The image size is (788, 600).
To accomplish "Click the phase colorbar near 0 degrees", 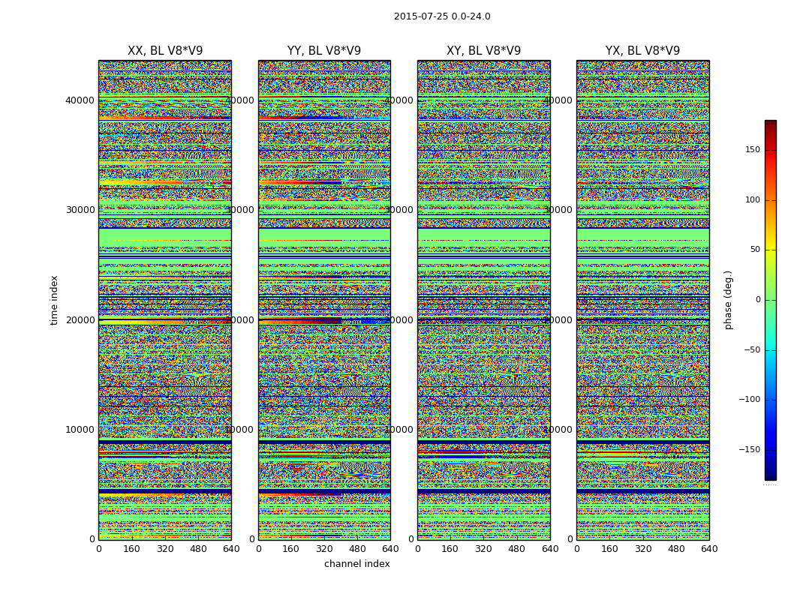I will point(771,300).
